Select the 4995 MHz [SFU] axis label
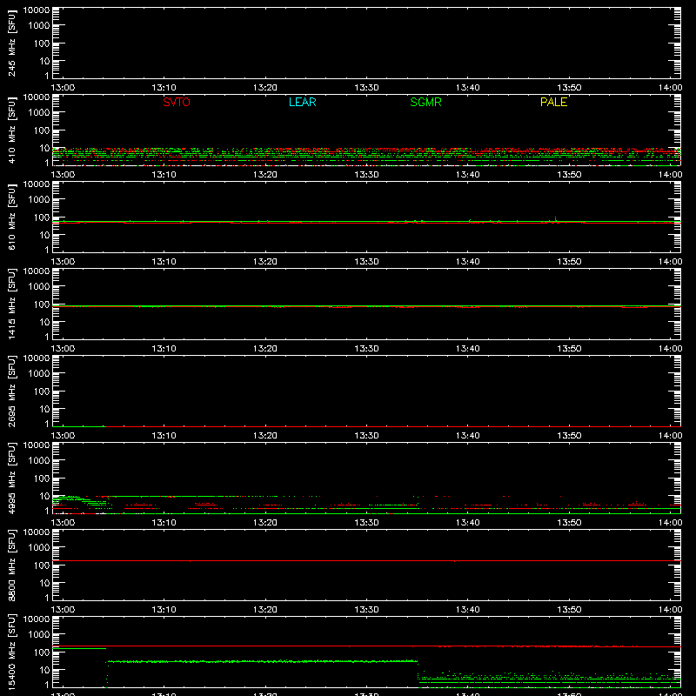Screen dimensions: 696x696 (12, 478)
